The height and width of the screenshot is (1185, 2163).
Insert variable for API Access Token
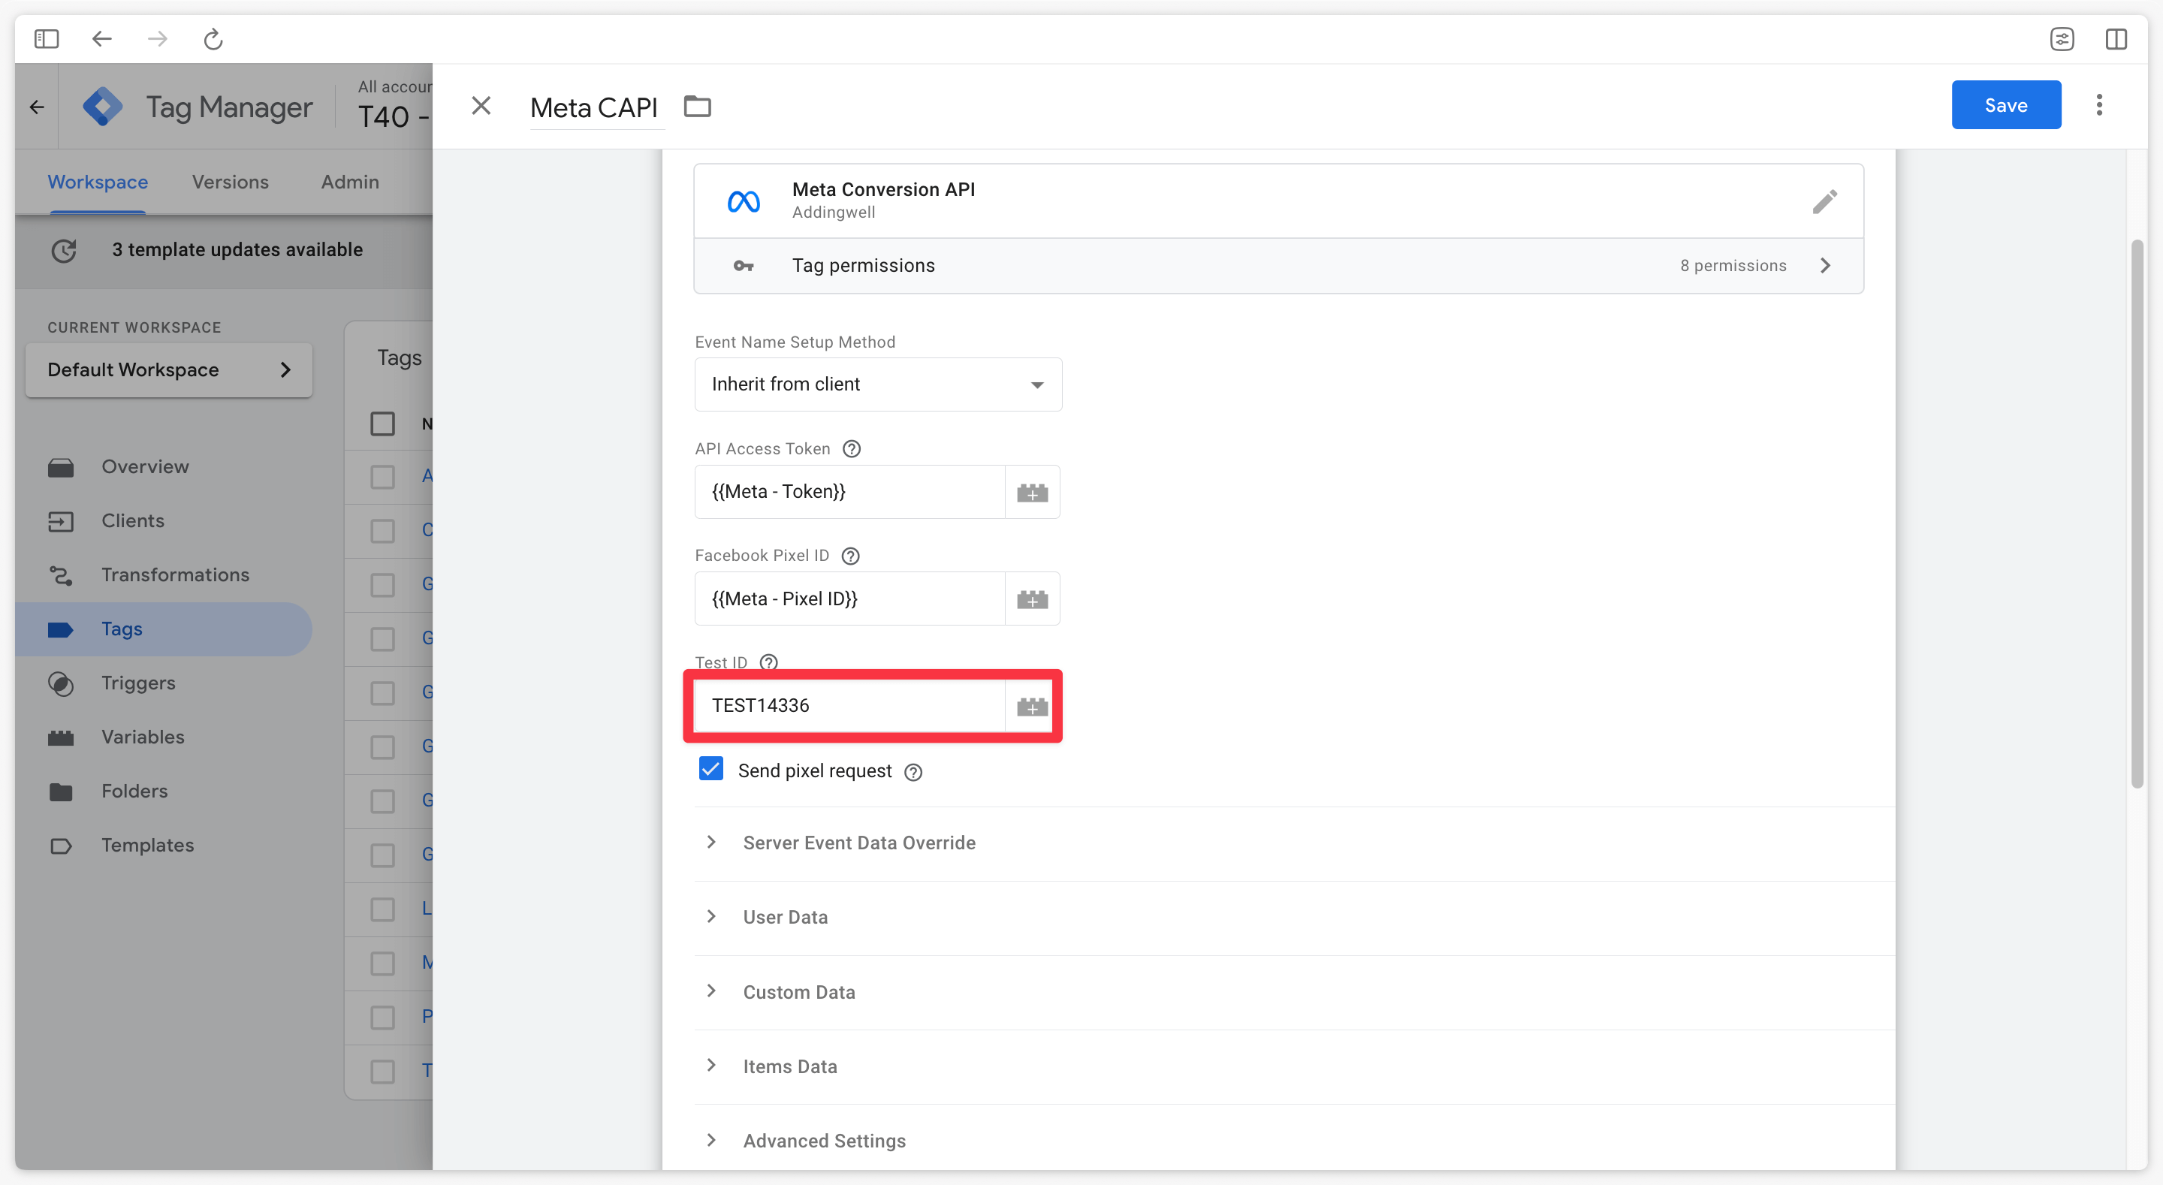[1032, 492]
